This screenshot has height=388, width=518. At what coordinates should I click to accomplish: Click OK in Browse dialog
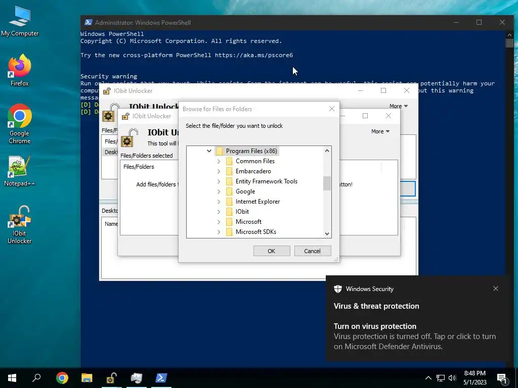click(x=272, y=251)
